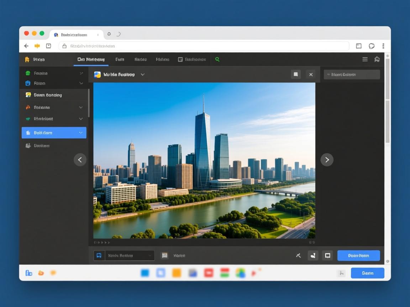Expand the sidebar item with orange icon
The width and height of the screenshot is (410, 307).
[81, 107]
